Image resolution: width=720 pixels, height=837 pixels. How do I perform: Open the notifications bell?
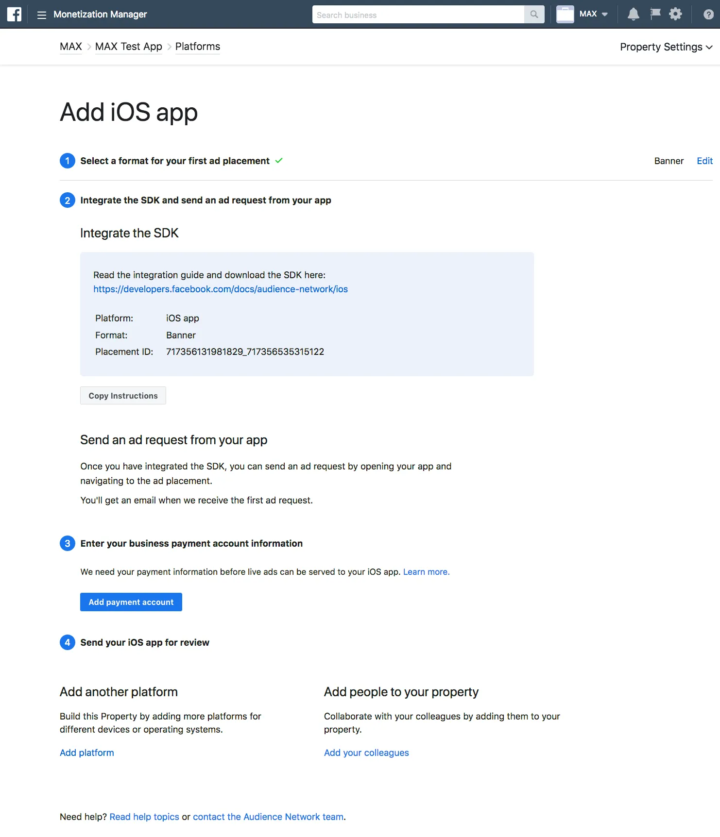(x=633, y=14)
